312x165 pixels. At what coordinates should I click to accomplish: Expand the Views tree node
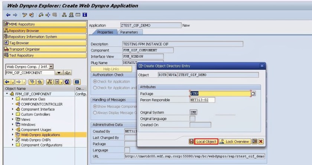[x=13, y=119]
